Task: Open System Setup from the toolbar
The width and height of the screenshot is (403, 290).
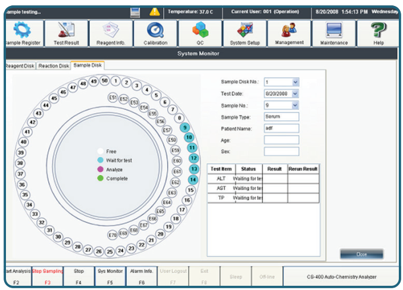Action: coord(245,33)
